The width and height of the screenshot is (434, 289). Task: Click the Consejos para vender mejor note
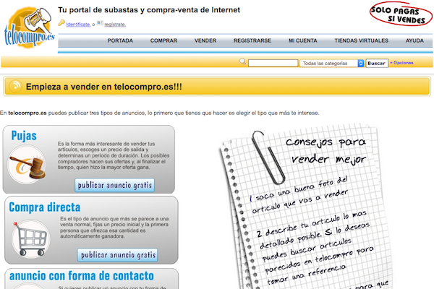coord(305,206)
